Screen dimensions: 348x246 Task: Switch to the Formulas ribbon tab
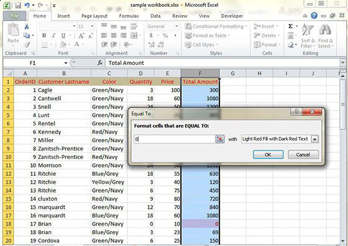click(129, 16)
